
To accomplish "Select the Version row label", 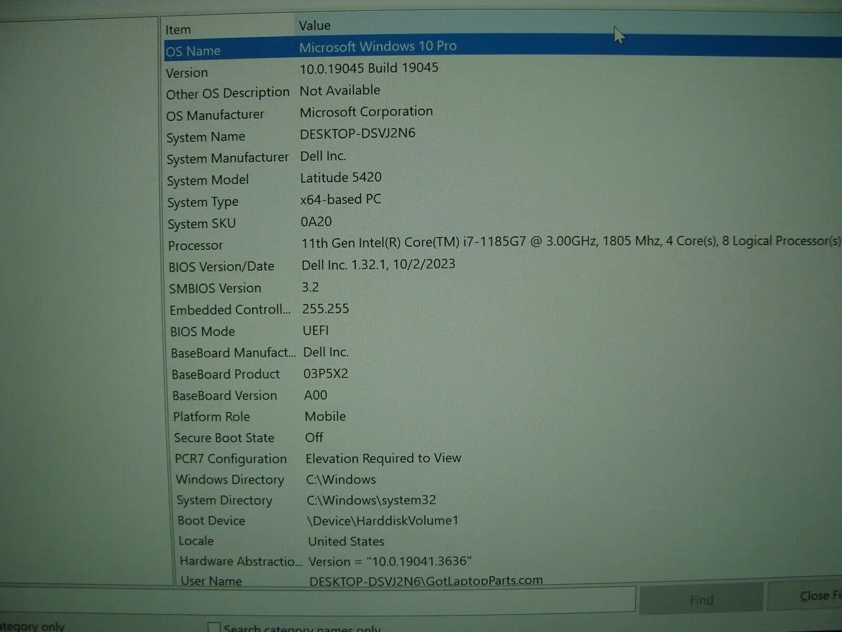I will [x=187, y=73].
